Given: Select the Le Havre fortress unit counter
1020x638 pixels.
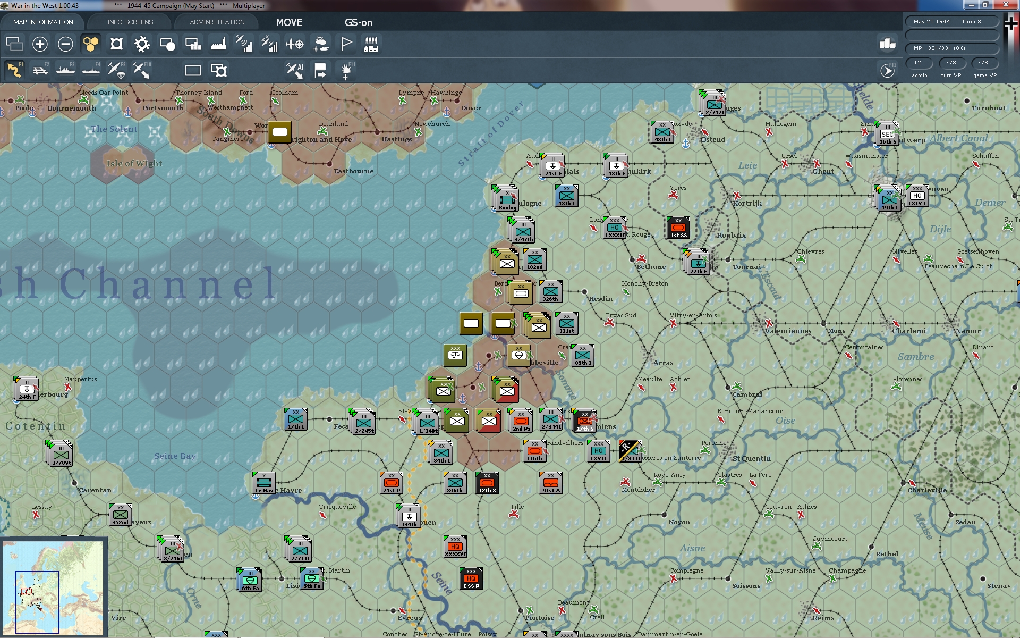Looking at the screenshot, I should coord(264,483).
